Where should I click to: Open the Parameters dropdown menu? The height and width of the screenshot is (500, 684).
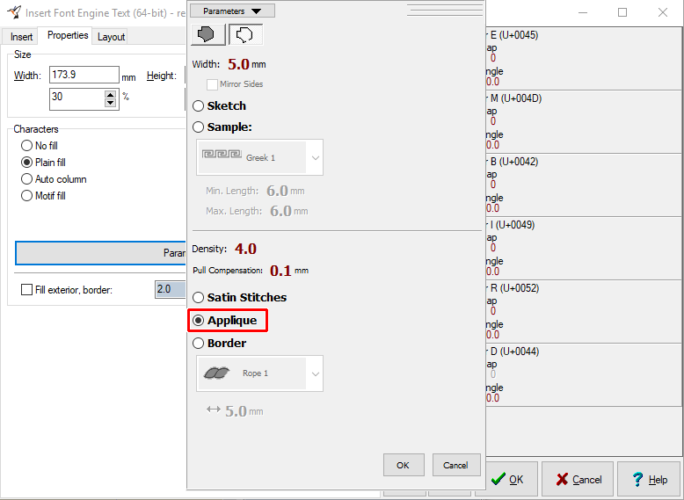click(232, 11)
